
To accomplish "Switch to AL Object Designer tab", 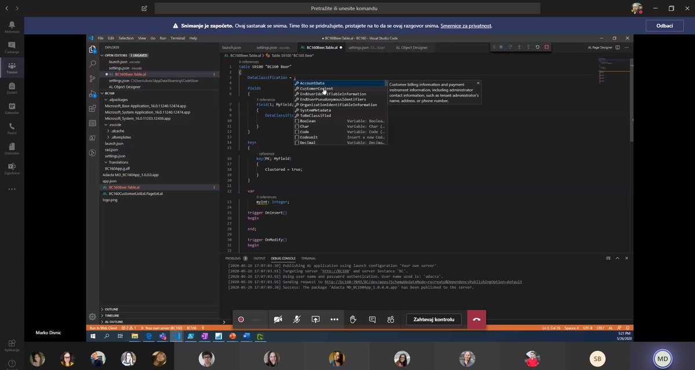I will [x=412, y=47].
